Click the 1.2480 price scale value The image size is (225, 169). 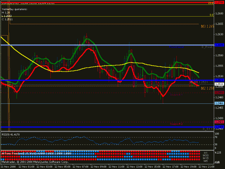[219, 97]
